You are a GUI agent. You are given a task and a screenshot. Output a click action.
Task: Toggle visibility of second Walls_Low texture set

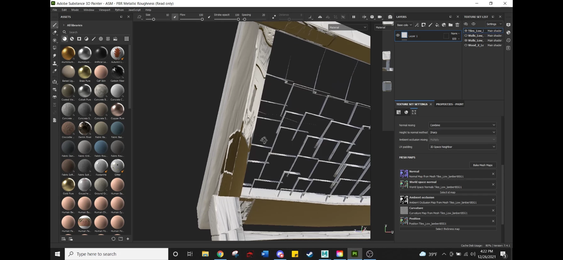tap(466, 40)
